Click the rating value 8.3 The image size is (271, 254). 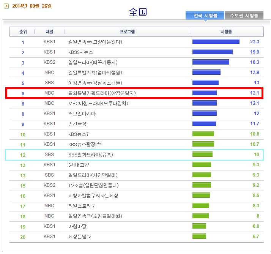(256, 206)
